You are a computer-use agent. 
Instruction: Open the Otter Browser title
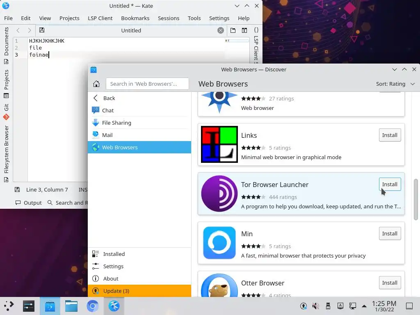tap(263, 283)
